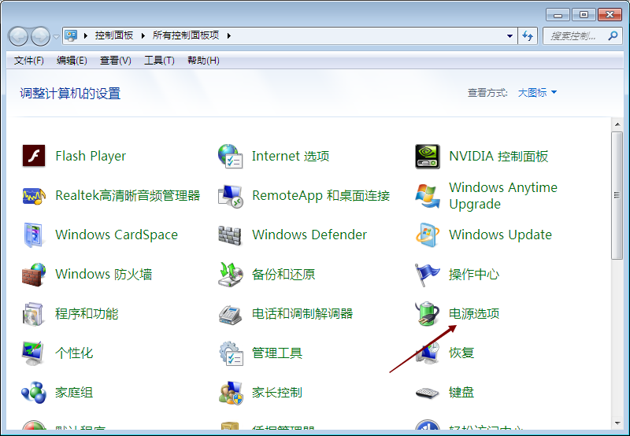Click the Windows Defender wall icon
Screen dimensions: 630x436
pos(230,235)
